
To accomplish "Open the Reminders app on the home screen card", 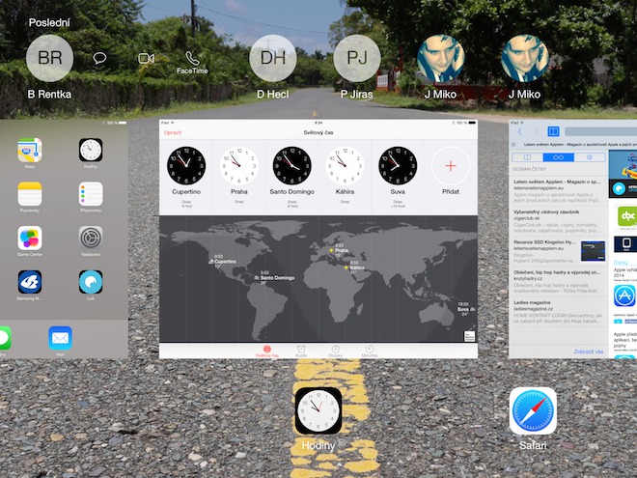I will click(91, 194).
